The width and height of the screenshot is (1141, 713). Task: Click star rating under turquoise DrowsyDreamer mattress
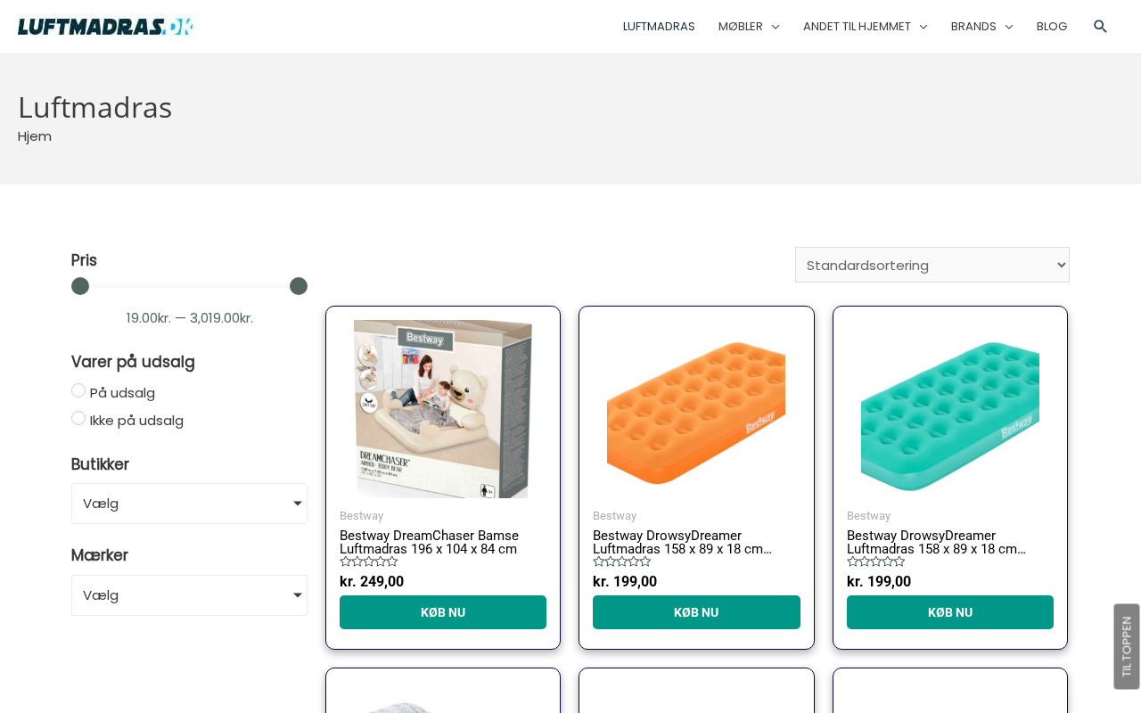tap(876, 561)
